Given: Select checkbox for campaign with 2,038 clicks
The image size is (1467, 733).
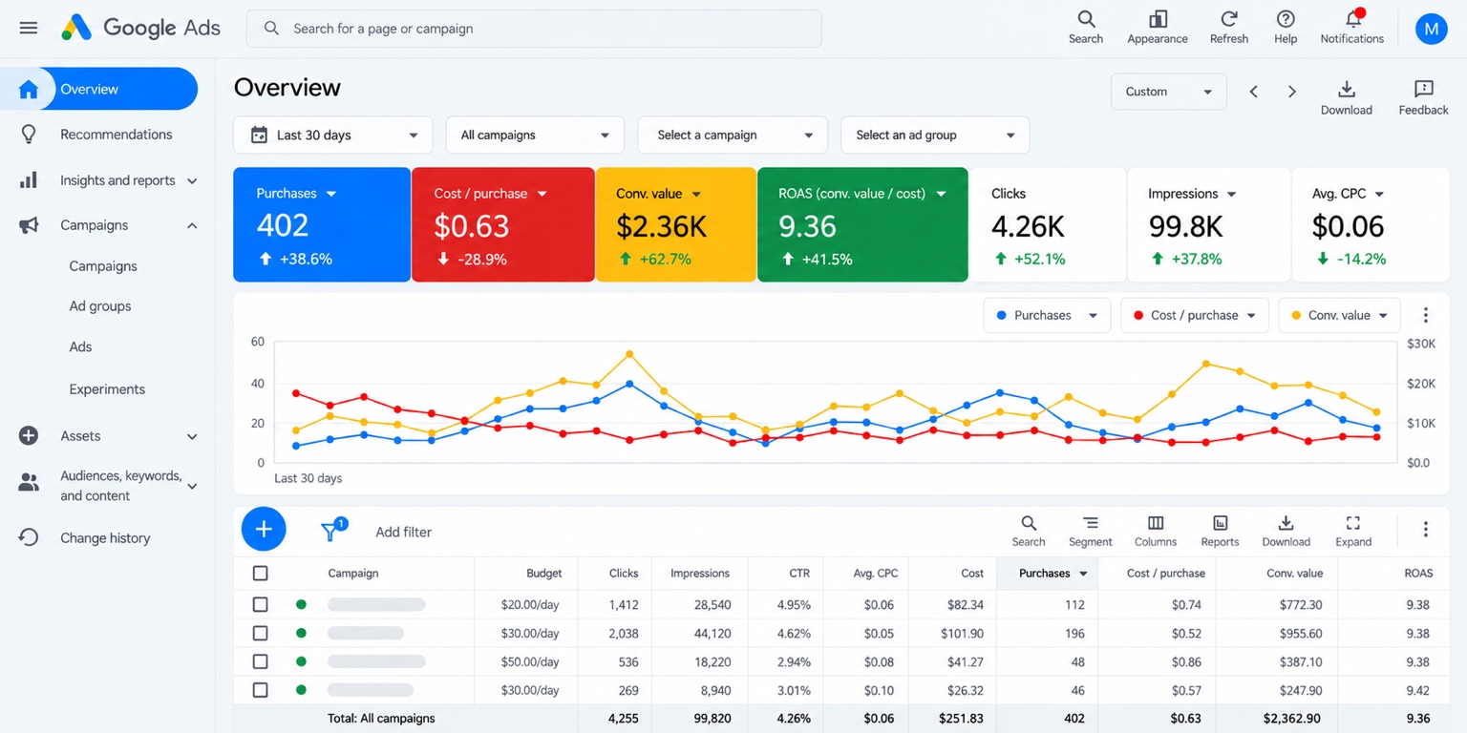Looking at the screenshot, I should coord(260,633).
